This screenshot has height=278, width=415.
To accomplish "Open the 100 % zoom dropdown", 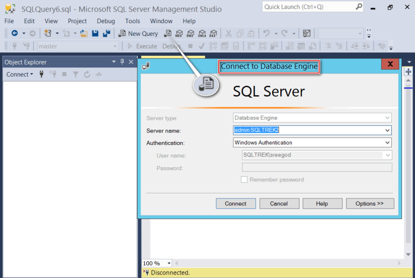I will (x=169, y=263).
